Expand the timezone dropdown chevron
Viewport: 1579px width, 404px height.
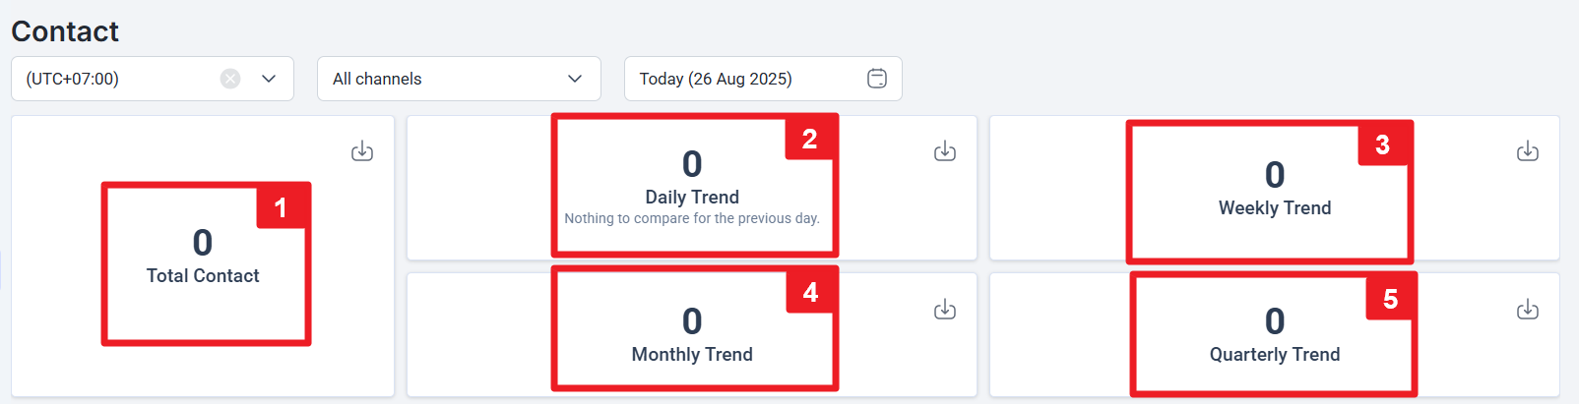[269, 79]
